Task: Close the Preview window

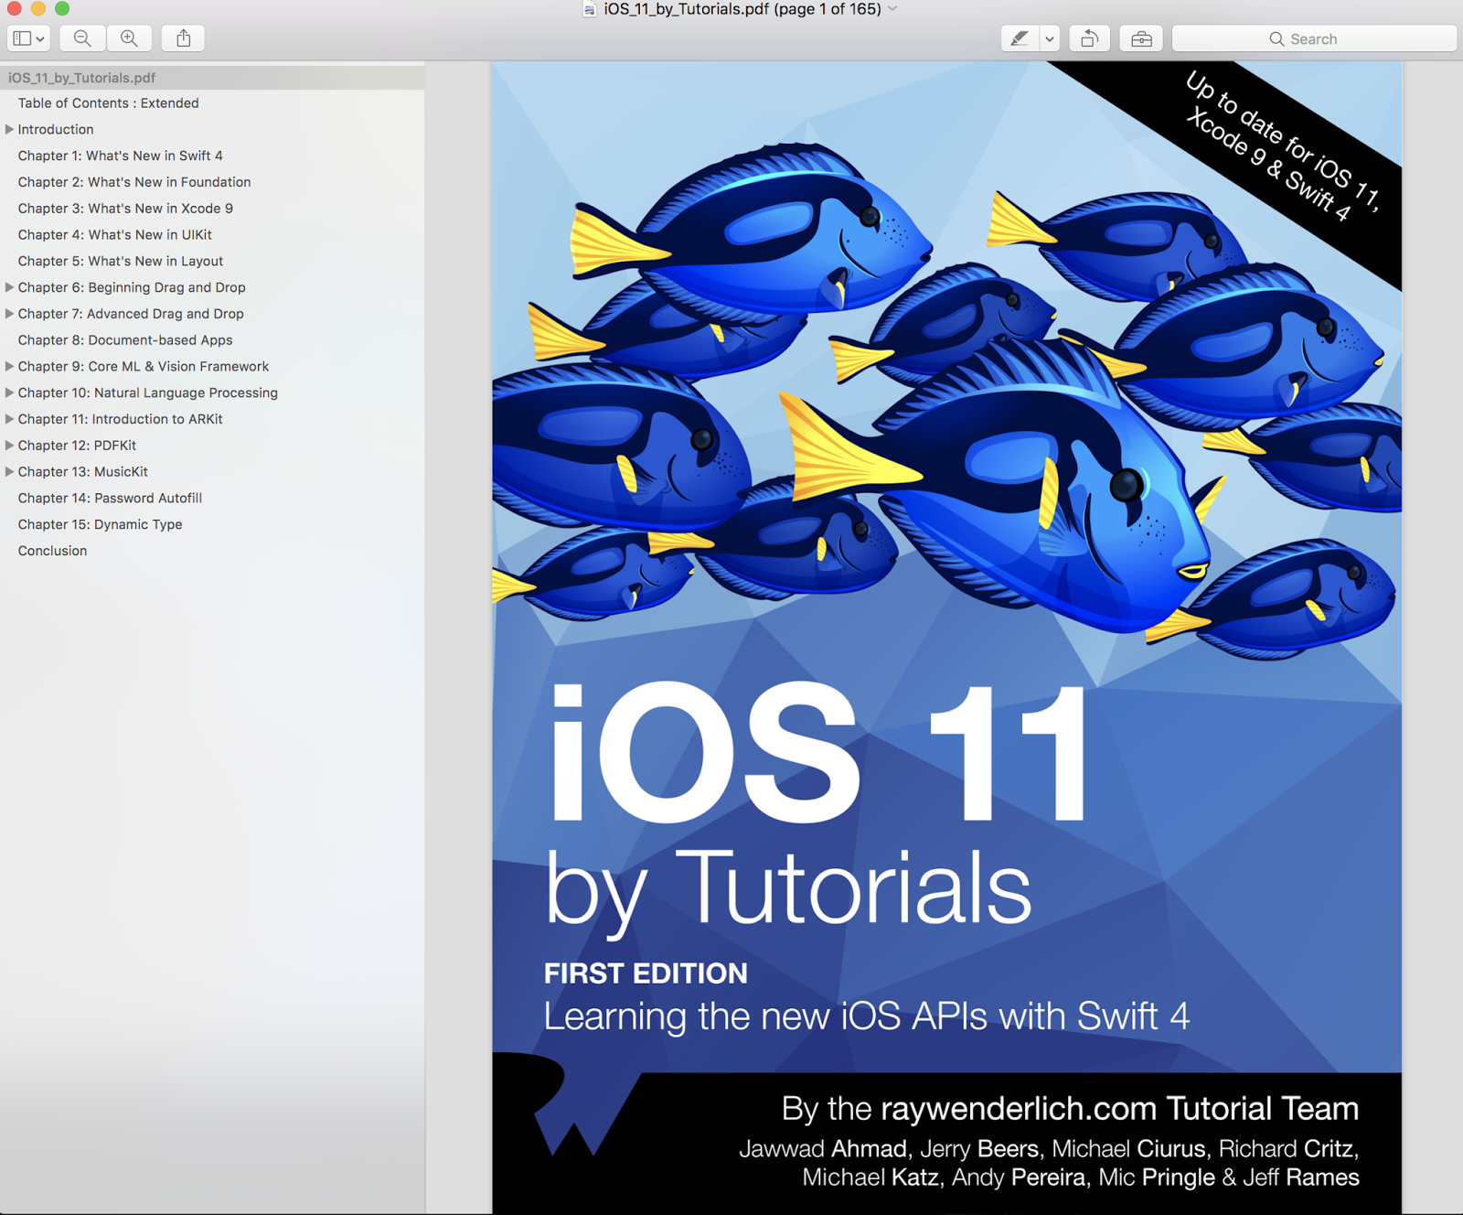Action: [x=15, y=8]
